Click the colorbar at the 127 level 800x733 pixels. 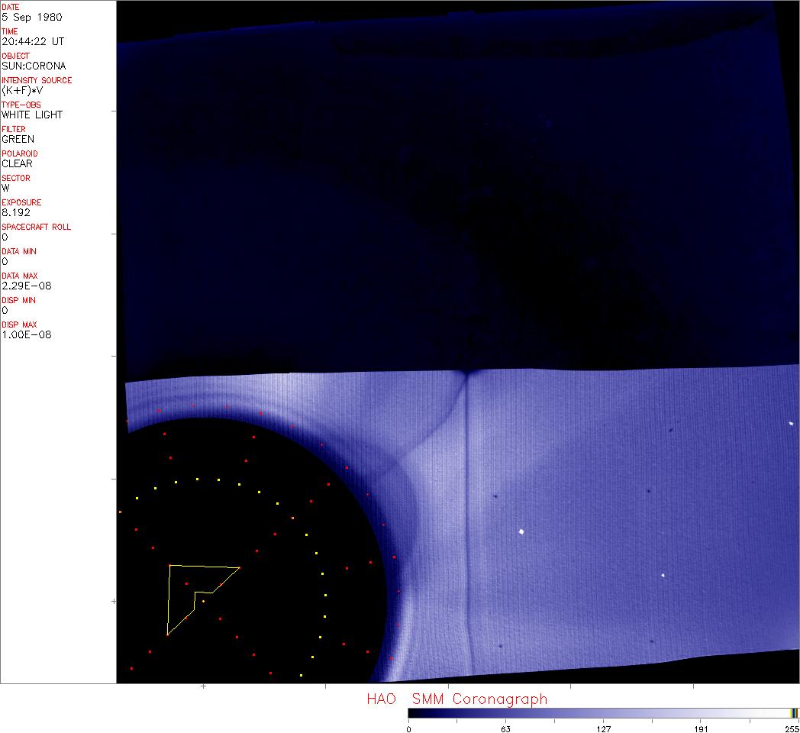[603, 713]
